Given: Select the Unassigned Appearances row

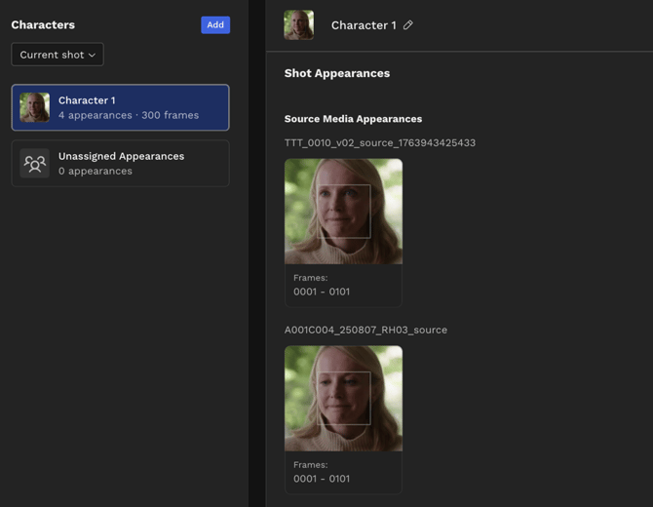Looking at the screenshot, I should pos(121,163).
